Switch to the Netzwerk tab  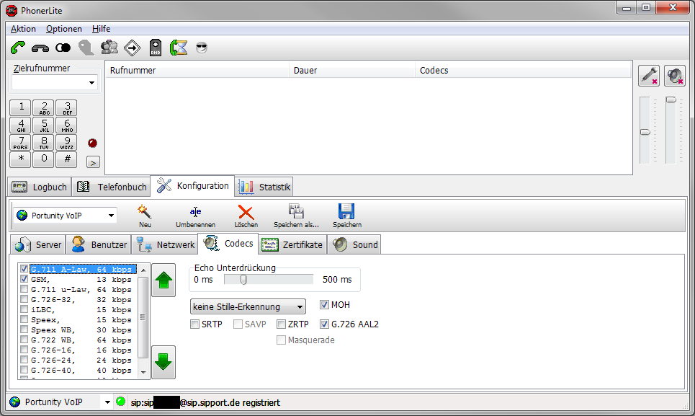(x=166, y=244)
